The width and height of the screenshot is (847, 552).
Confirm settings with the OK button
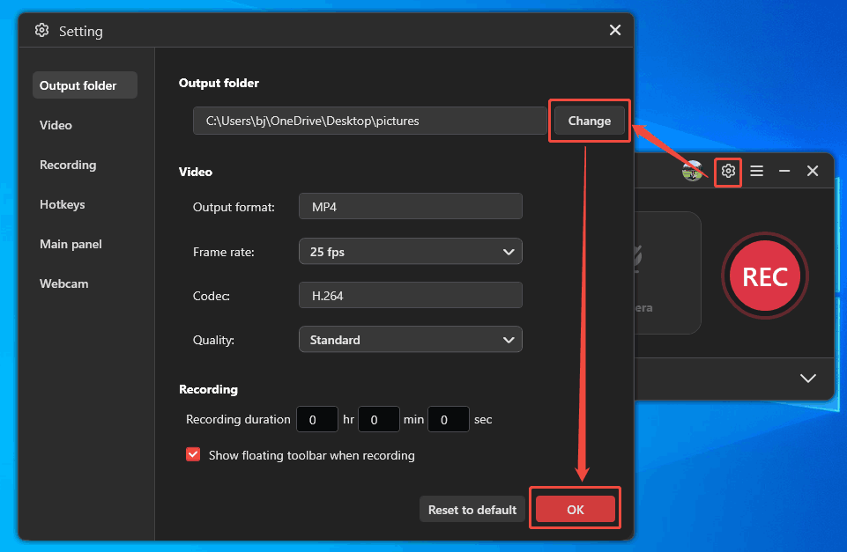(575, 508)
